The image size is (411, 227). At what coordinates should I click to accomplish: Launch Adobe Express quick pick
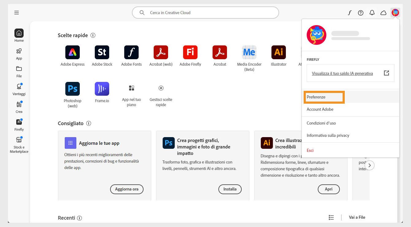coord(73,52)
